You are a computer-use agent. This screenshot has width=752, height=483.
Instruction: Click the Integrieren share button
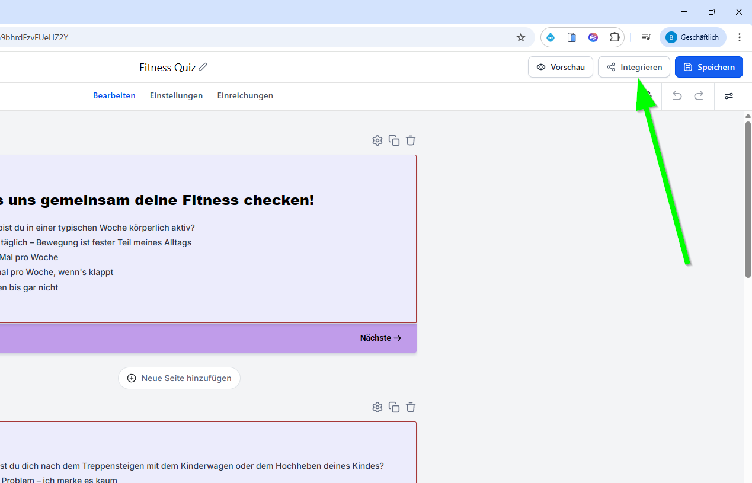(634, 67)
